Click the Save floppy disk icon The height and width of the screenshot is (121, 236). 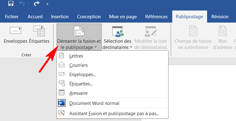pyautogui.click(x=11, y=3)
